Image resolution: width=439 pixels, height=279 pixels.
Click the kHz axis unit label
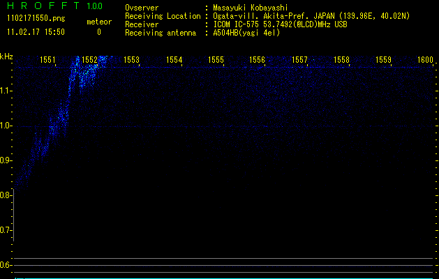pyautogui.click(x=6, y=56)
